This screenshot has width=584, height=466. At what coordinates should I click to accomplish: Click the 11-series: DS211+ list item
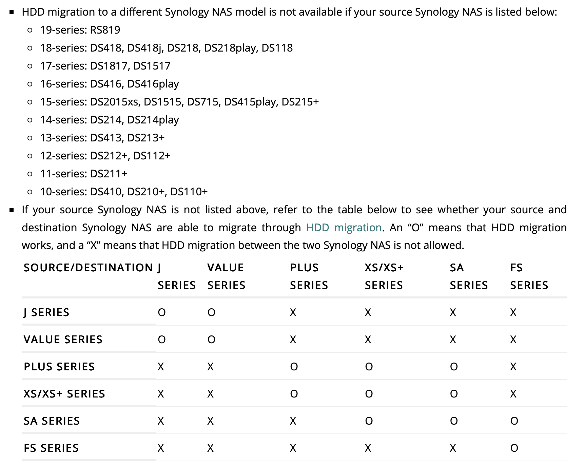click(84, 174)
